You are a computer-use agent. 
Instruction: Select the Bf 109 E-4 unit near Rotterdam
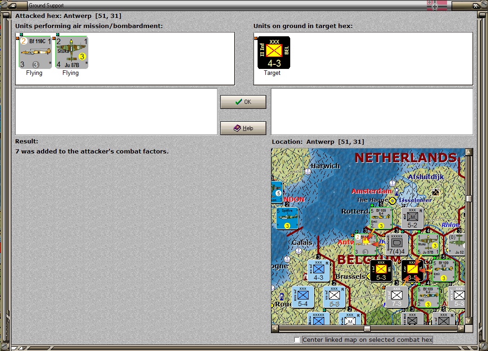point(381,219)
